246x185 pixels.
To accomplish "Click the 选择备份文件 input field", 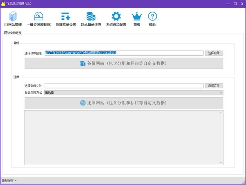I will (x=124, y=86).
